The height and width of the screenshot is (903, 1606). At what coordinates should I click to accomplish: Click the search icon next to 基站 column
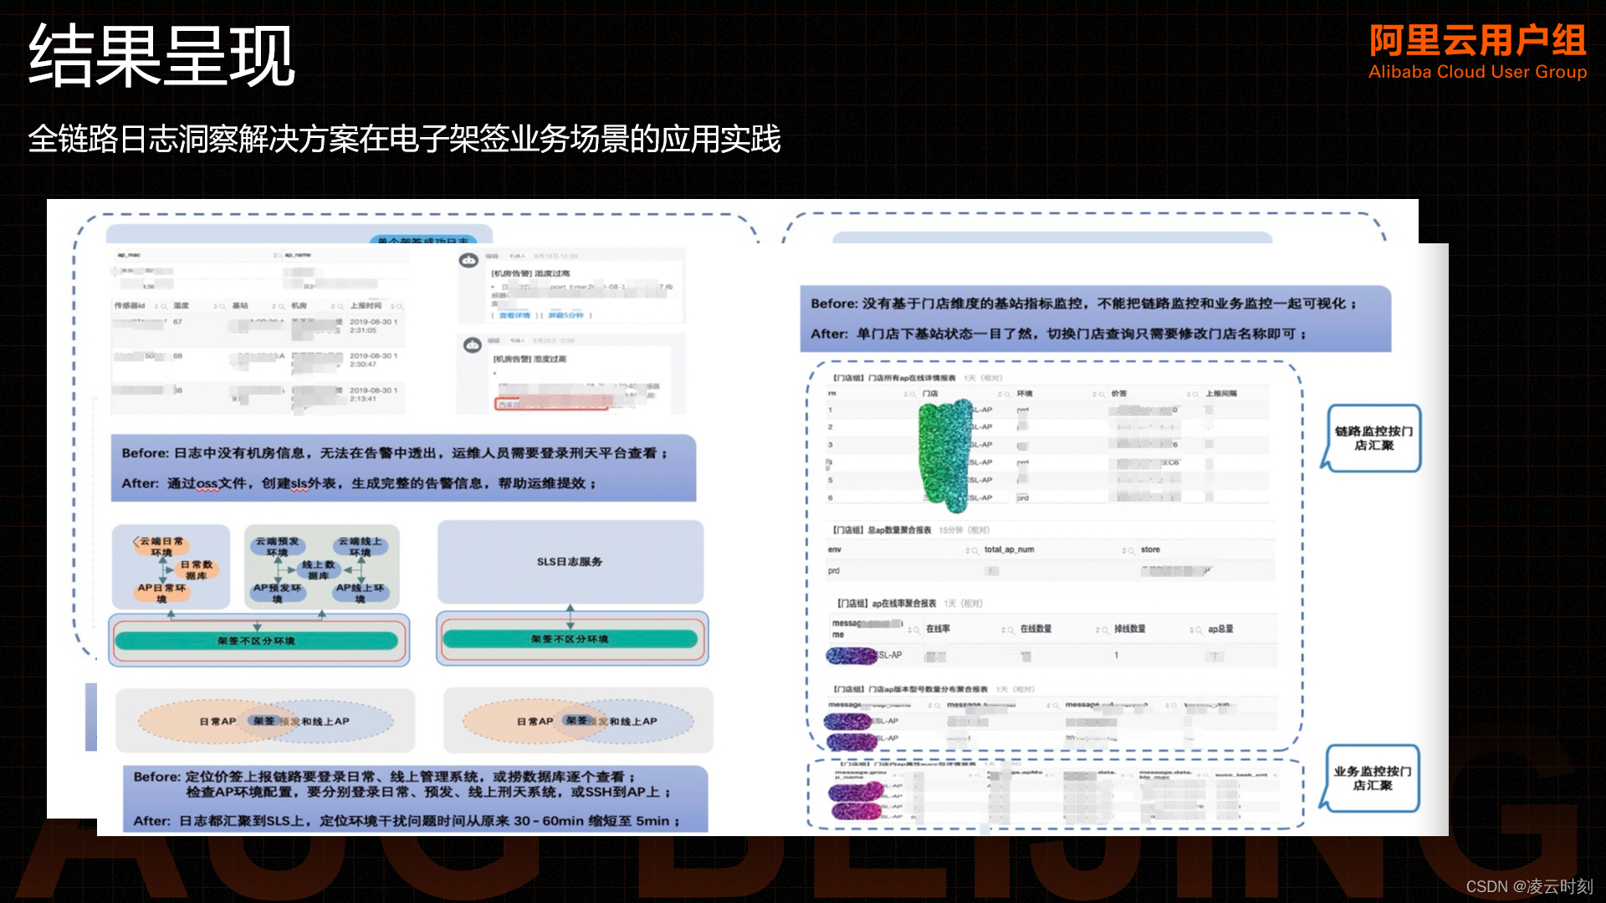tap(282, 307)
